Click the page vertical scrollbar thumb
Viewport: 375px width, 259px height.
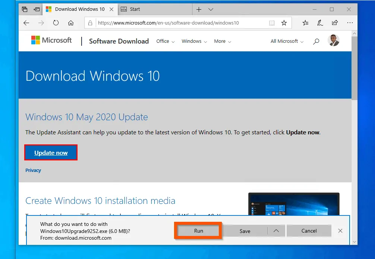click(354, 68)
